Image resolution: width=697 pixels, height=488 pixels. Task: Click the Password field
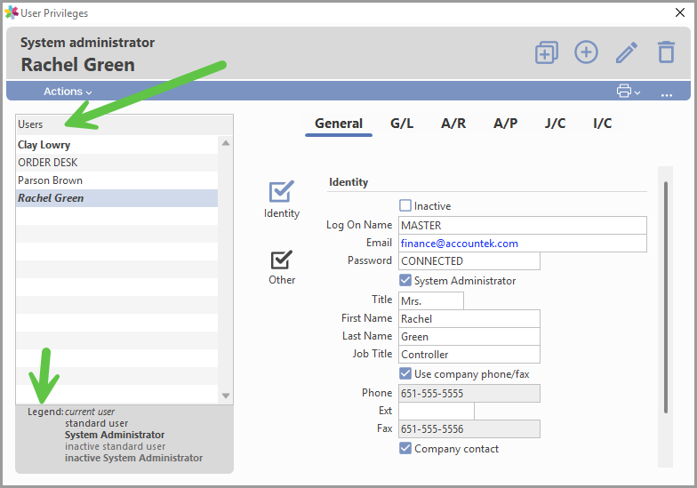click(469, 261)
